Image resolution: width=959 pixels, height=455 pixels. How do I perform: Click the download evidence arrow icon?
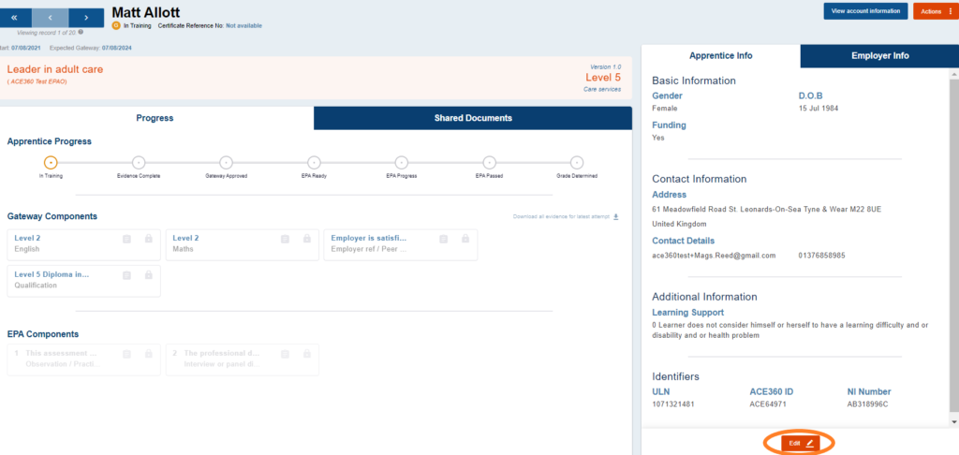click(616, 216)
